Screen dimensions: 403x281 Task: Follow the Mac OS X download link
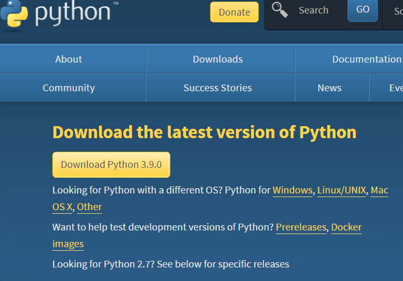(x=379, y=190)
